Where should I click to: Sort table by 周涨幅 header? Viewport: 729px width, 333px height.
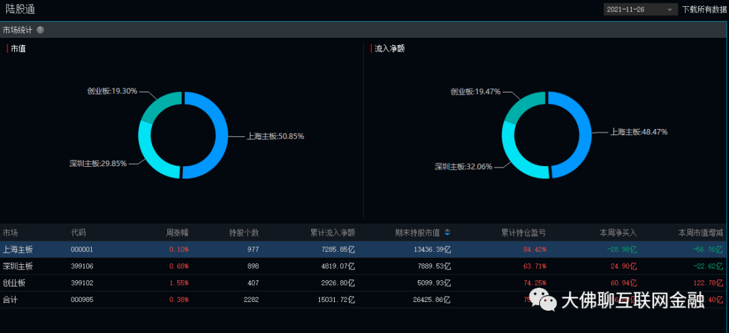pyautogui.click(x=178, y=232)
